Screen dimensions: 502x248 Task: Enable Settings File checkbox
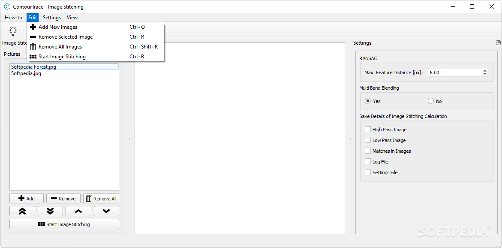(x=368, y=172)
